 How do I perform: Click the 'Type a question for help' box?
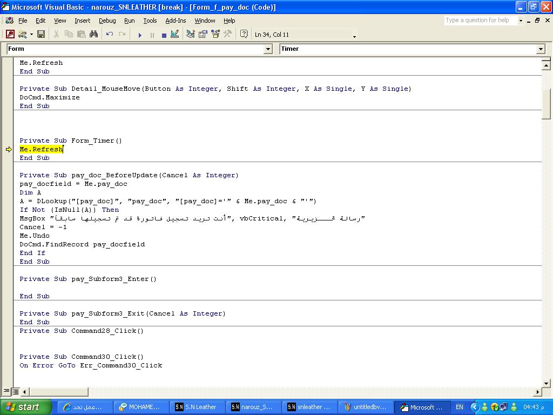click(x=481, y=20)
